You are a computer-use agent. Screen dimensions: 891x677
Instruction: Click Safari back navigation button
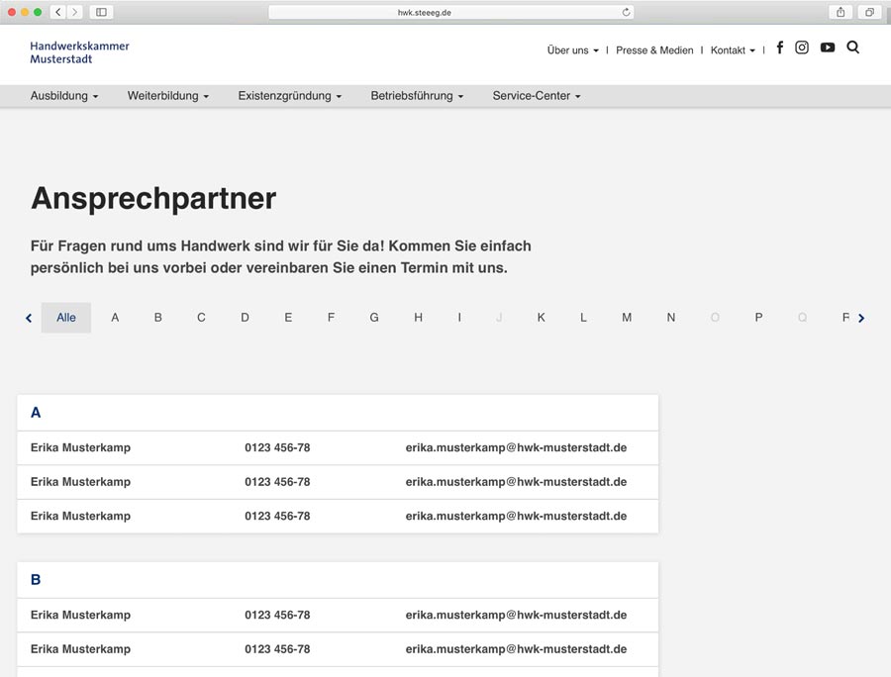click(x=58, y=12)
